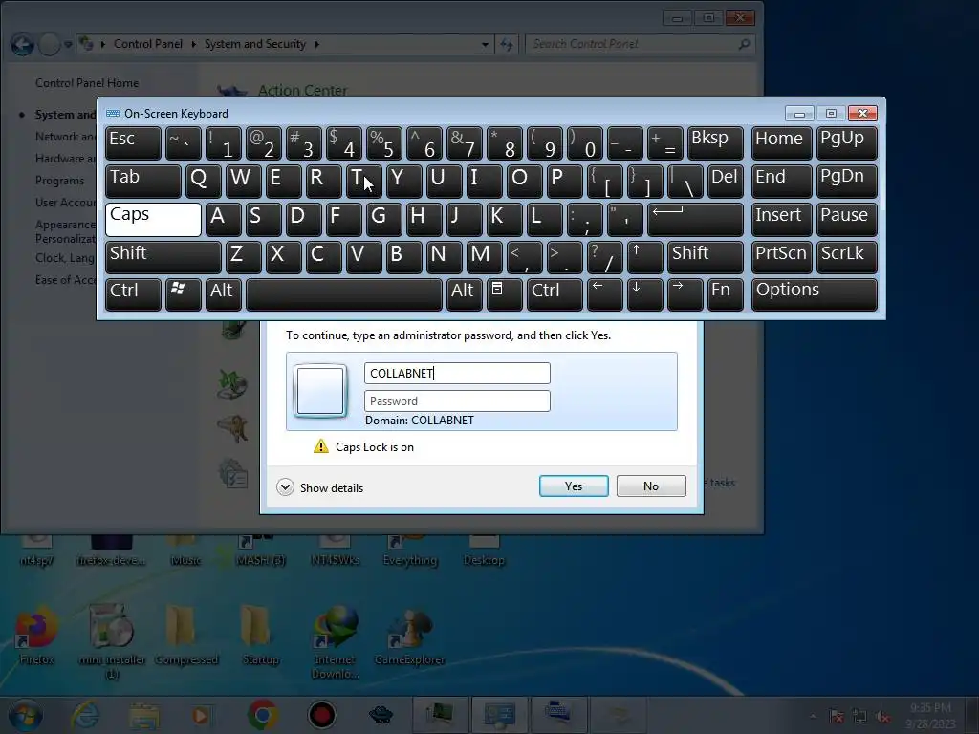This screenshot has height=734, width=979.
Task: Toggle the ScrLk key
Action: (x=847, y=257)
